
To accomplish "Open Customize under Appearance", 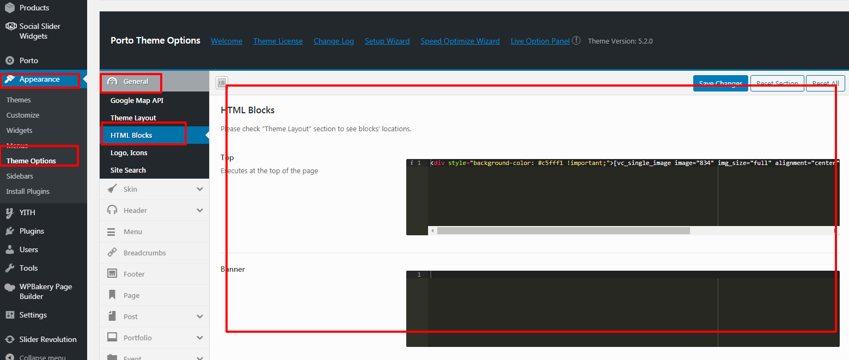I will click(x=23, y=115).
